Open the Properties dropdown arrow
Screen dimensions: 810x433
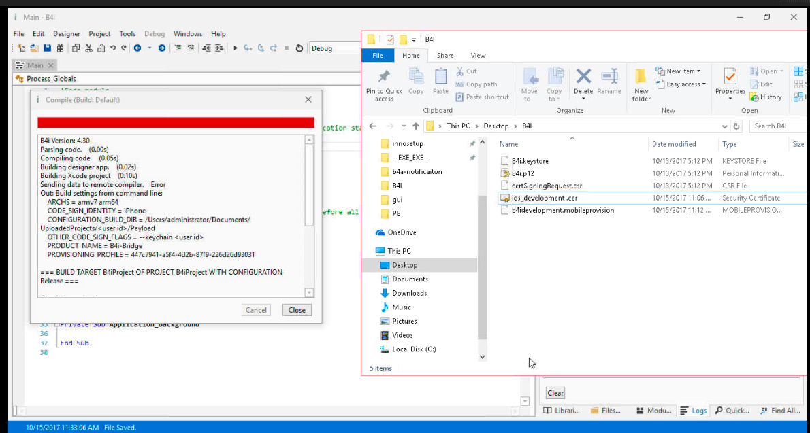pos(730,99)
